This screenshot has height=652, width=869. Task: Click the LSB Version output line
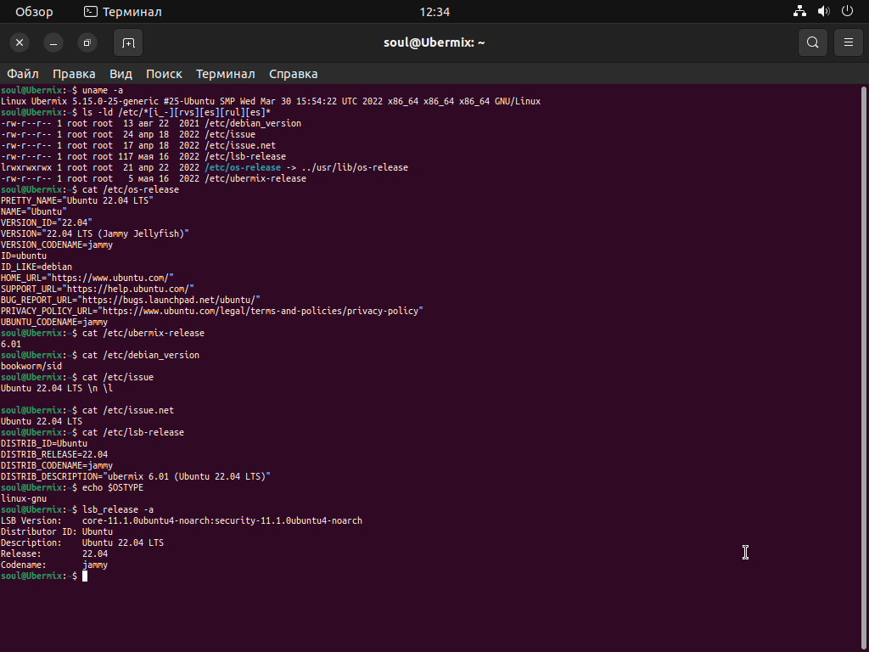182,520
